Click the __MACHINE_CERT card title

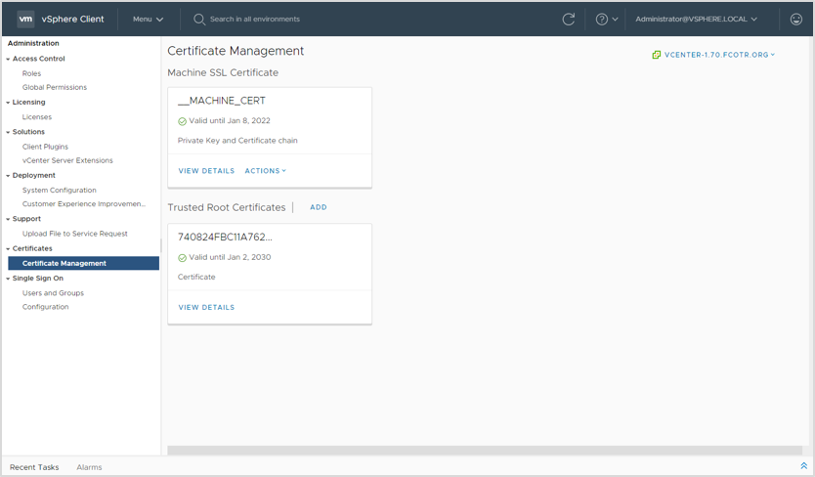(222, 101)
